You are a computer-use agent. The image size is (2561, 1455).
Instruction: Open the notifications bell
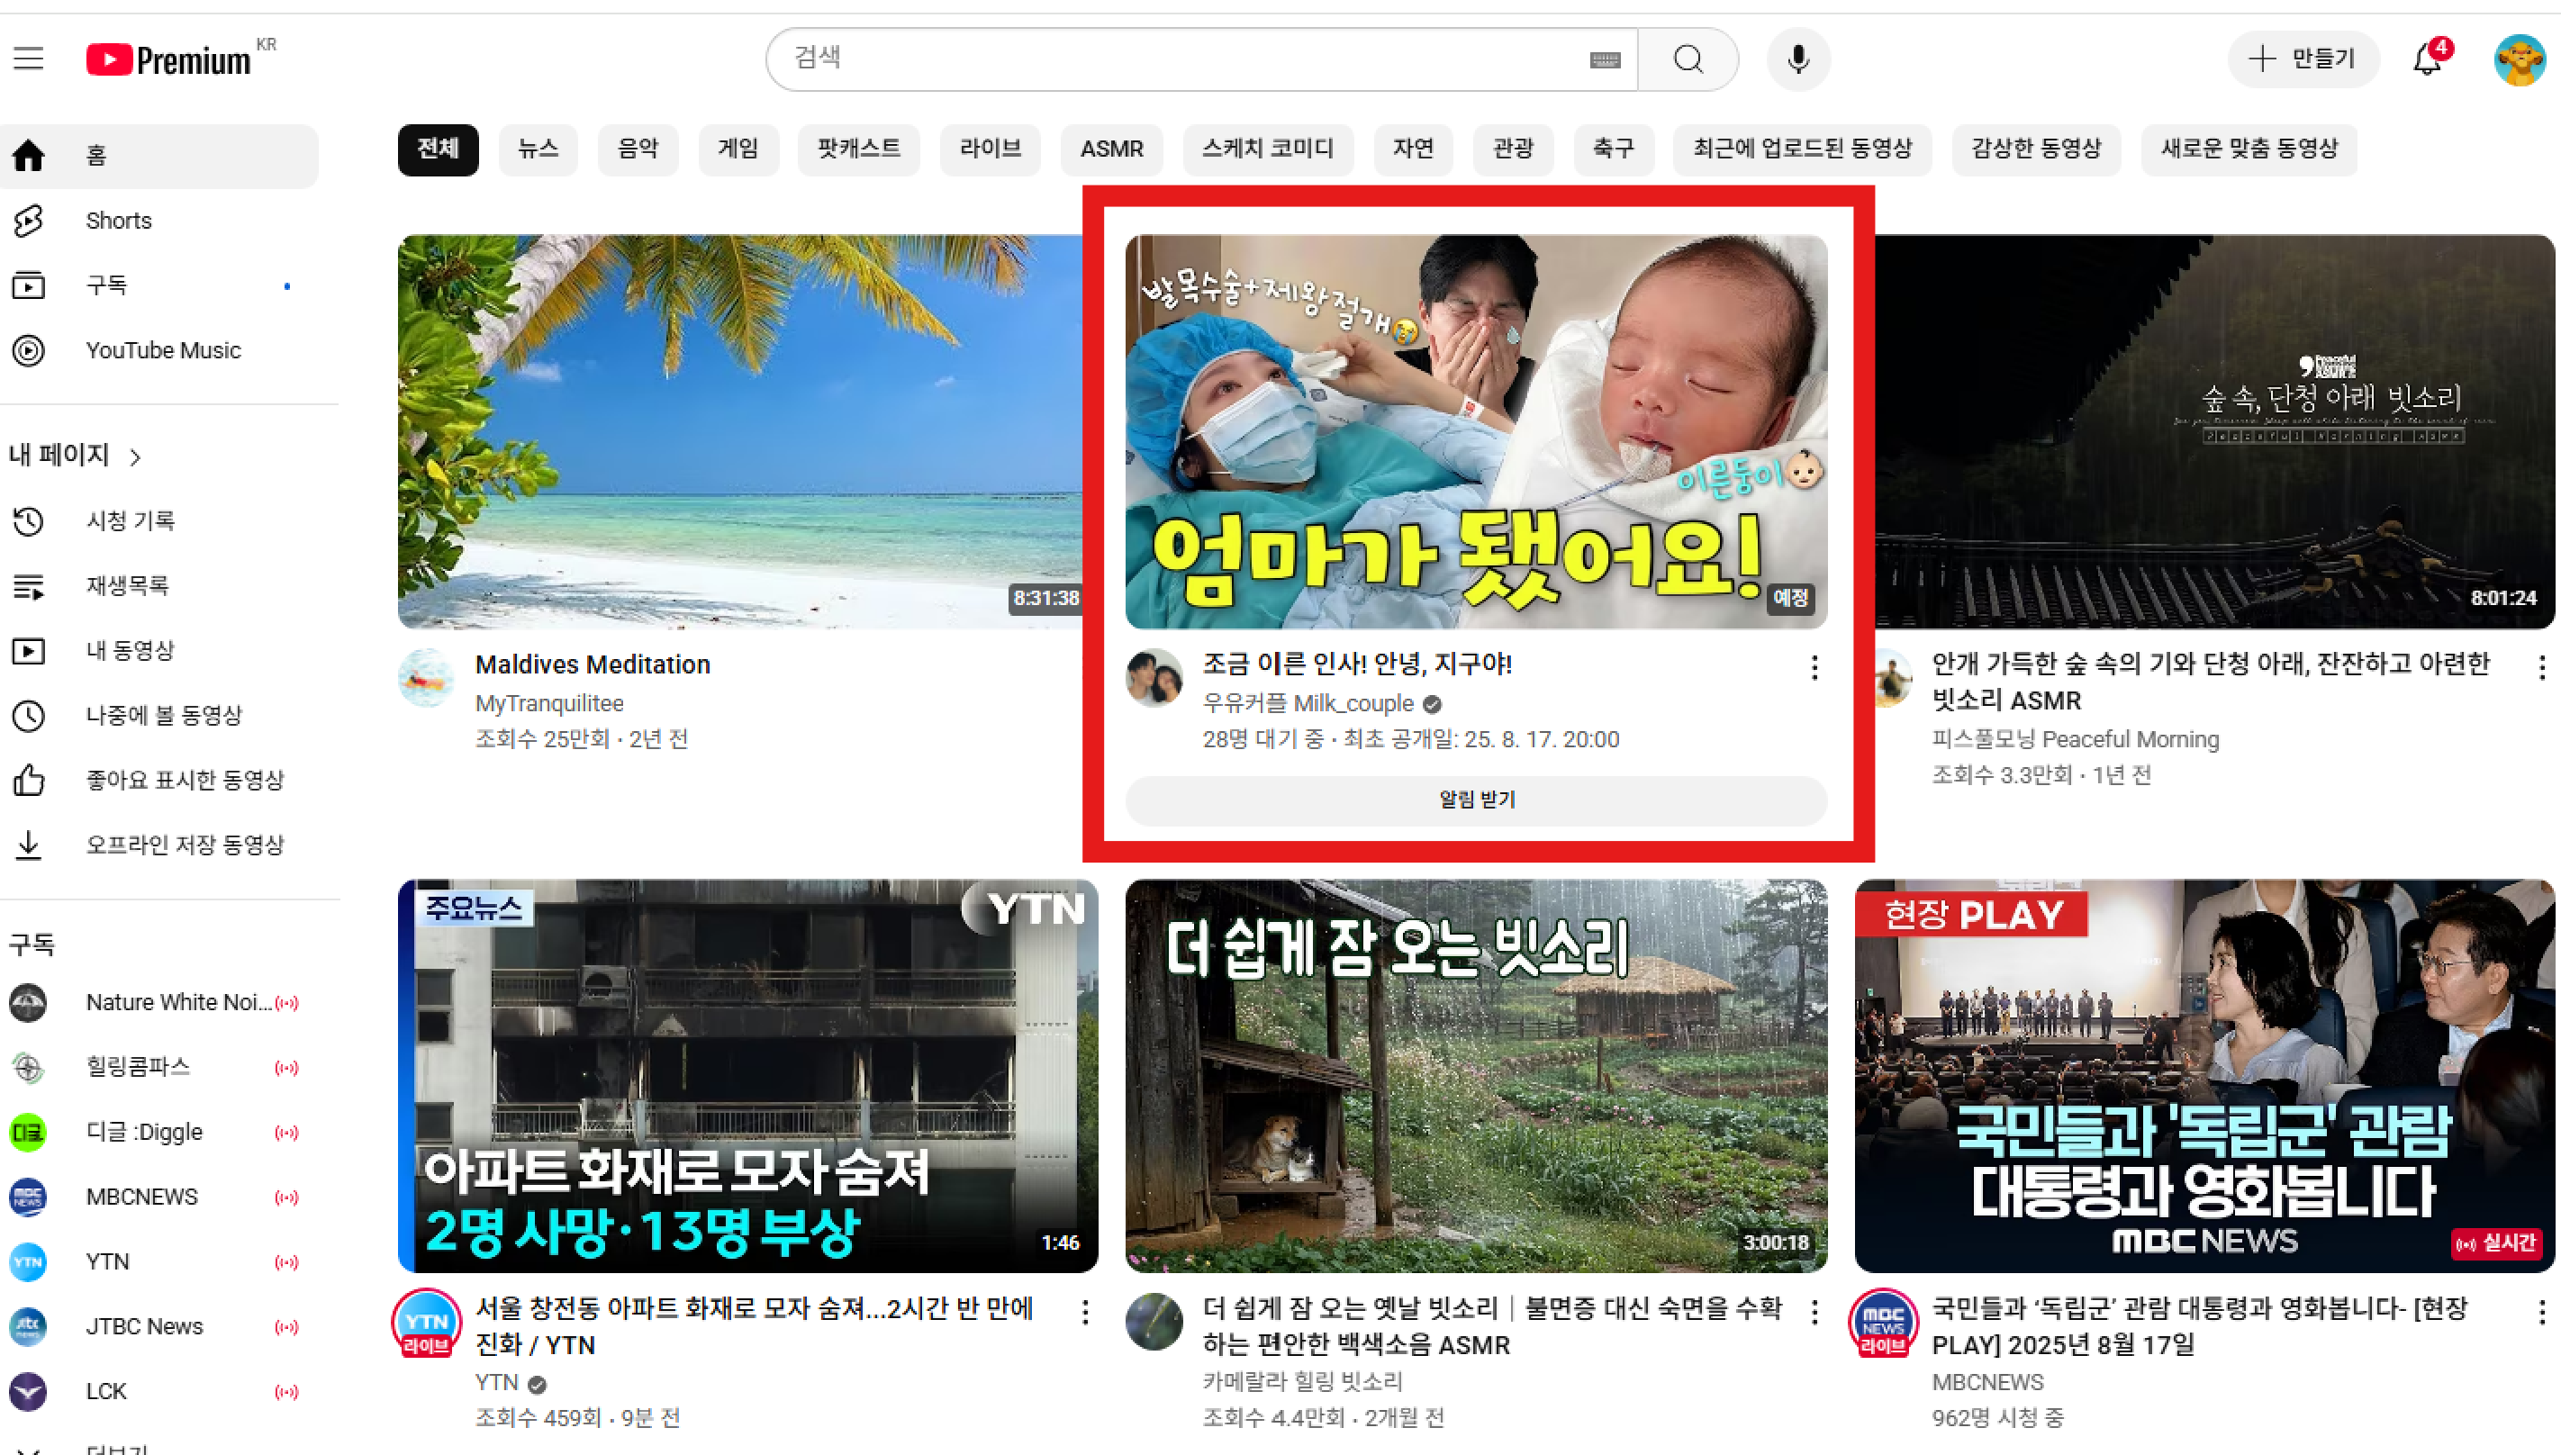[2427, 60]
